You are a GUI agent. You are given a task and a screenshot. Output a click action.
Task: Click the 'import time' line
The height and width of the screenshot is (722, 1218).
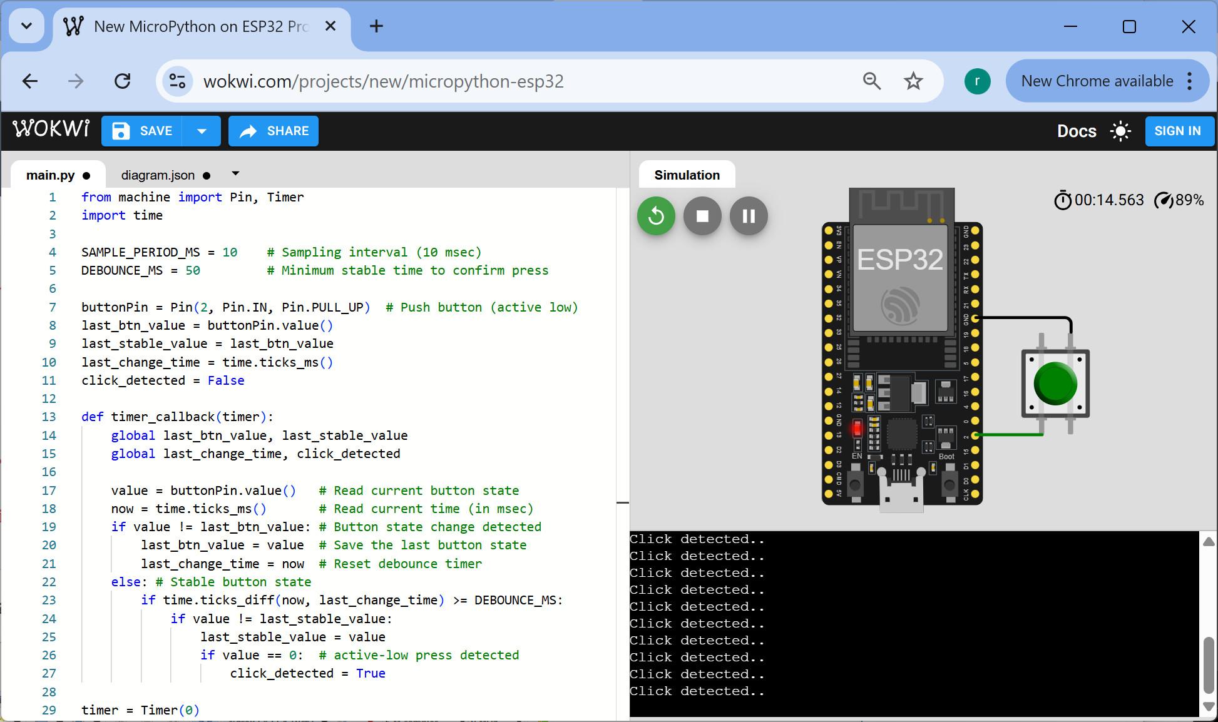point(122,215)
